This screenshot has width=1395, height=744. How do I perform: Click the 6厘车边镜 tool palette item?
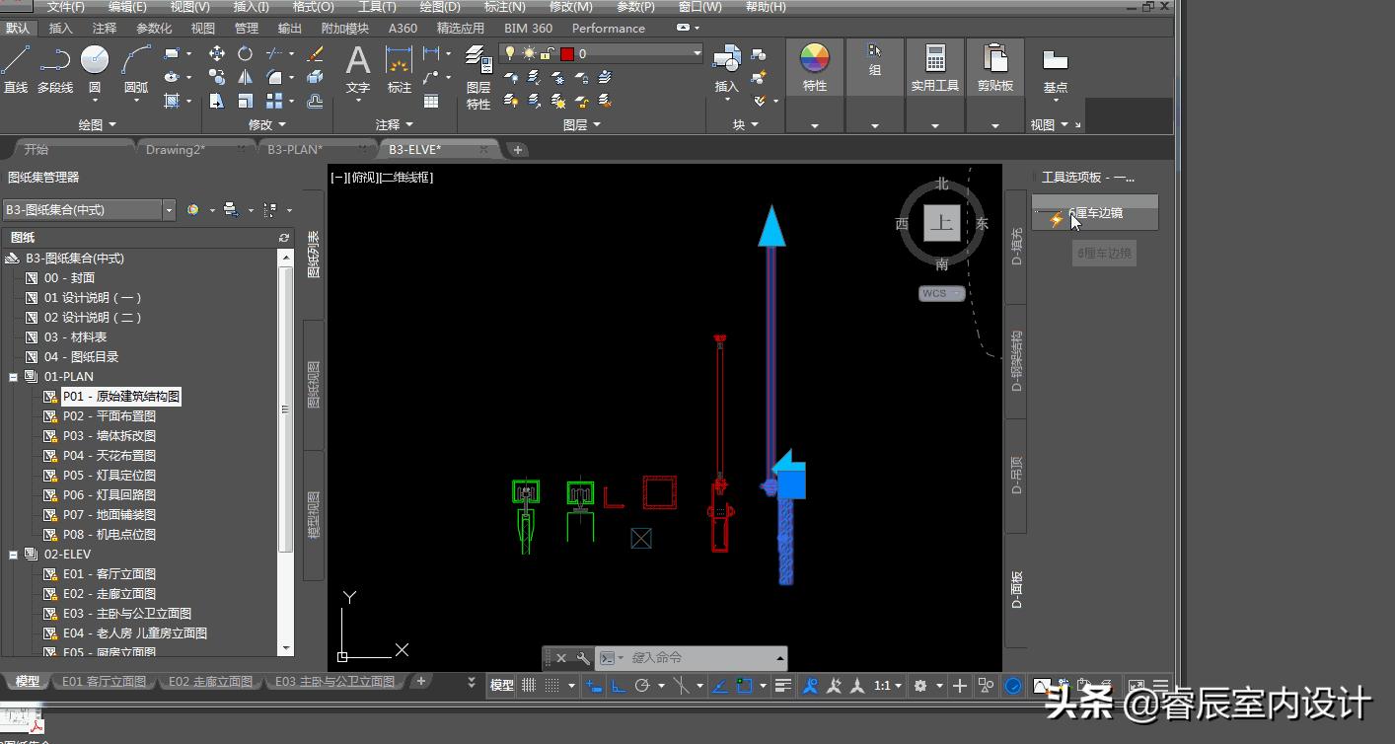pyautogui.click(x=1095, y=214)
